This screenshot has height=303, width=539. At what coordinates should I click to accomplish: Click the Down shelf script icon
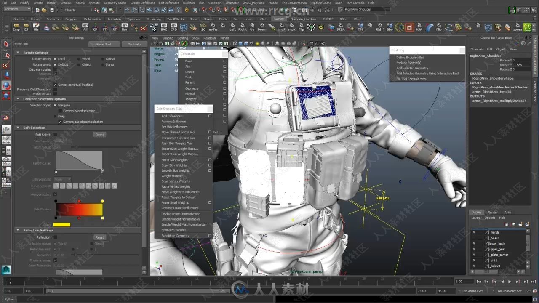262,27
